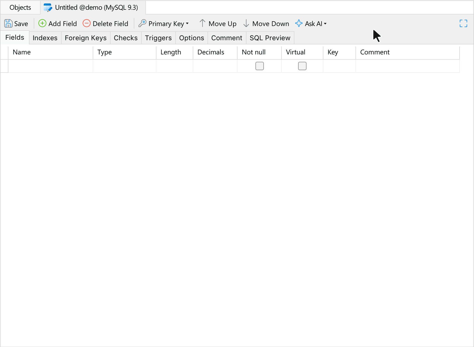Viewport: 474px width, 347px height.
Task: Open the Triggers tab
Action: (159, 38)
